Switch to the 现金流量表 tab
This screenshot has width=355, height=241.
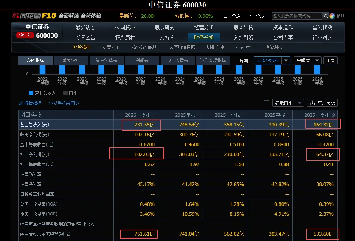(x=178, y=60)
